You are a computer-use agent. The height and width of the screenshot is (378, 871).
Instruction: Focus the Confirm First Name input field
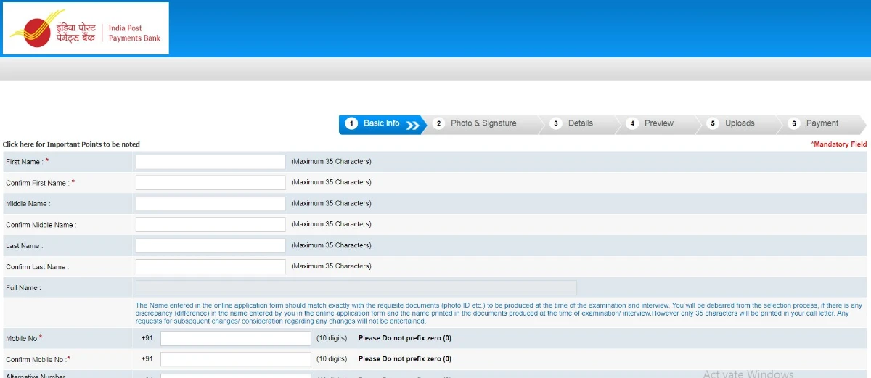(x=210, y=183)
